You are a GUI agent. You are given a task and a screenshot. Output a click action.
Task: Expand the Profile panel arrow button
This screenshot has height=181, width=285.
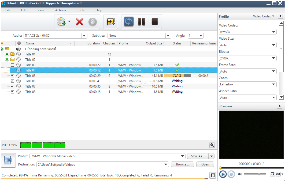[x=280, y=16]
